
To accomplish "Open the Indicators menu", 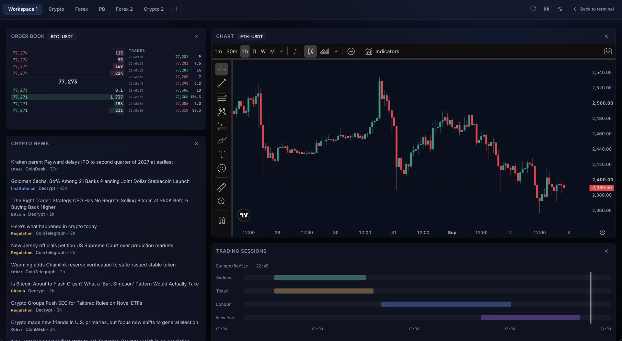I will [382, 51].
